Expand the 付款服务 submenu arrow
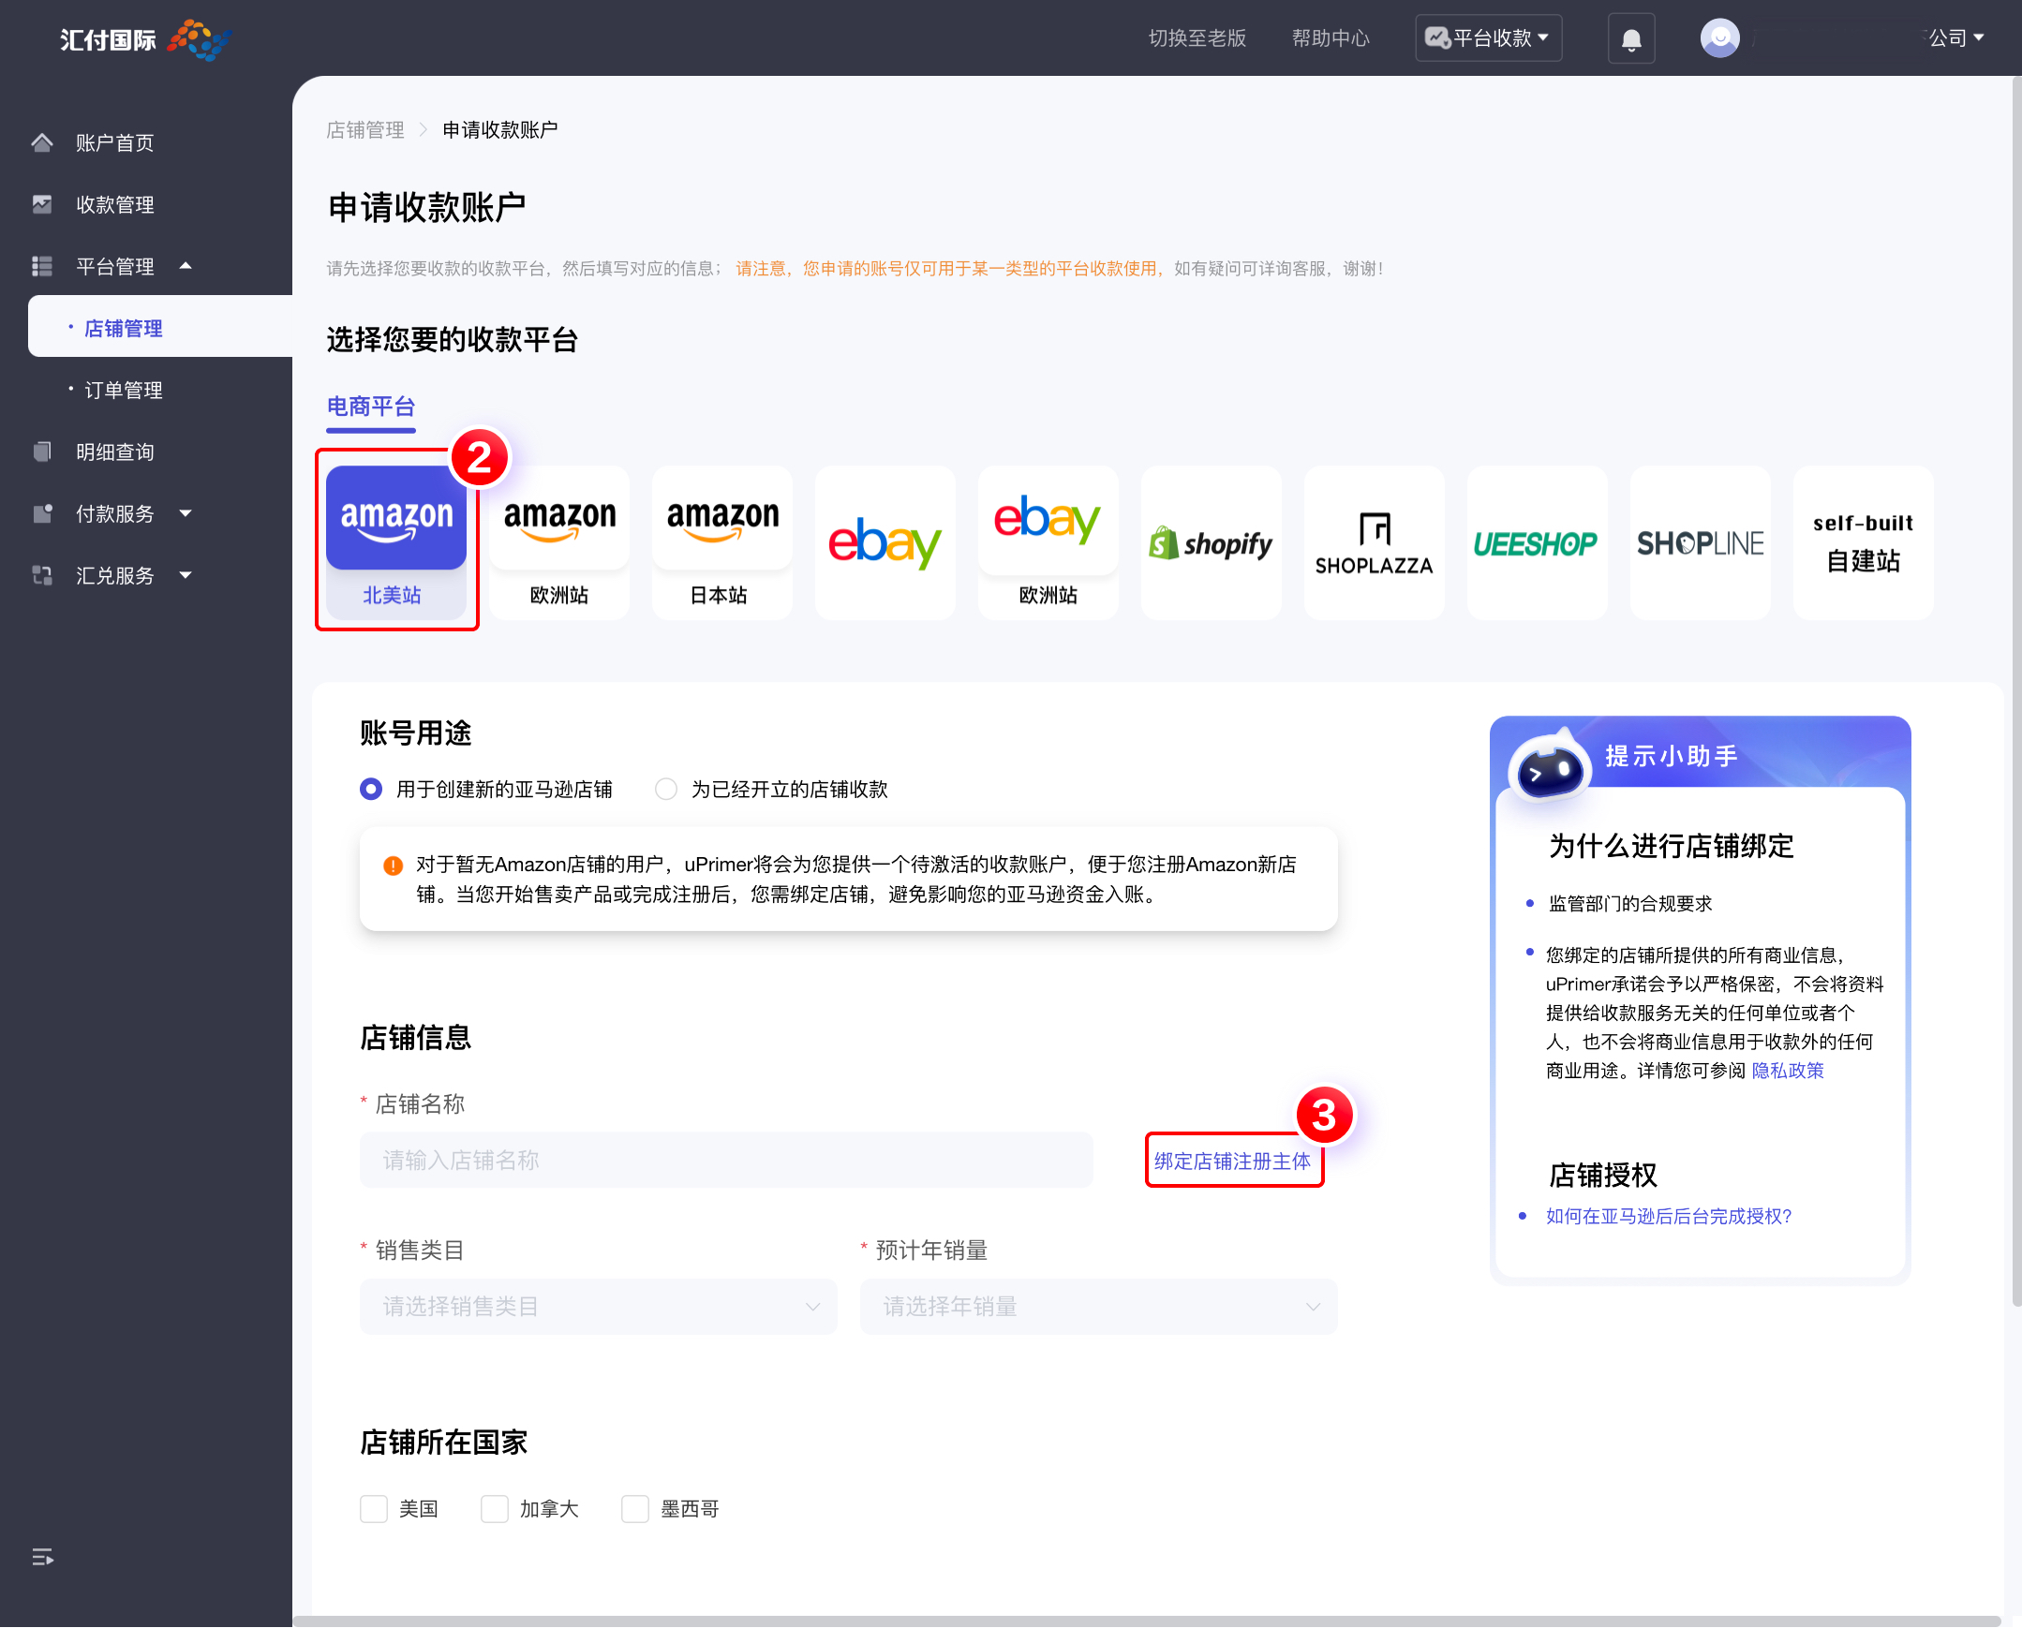The width and height of the screenshot is (2022, 1628). (x=186, y=514)
